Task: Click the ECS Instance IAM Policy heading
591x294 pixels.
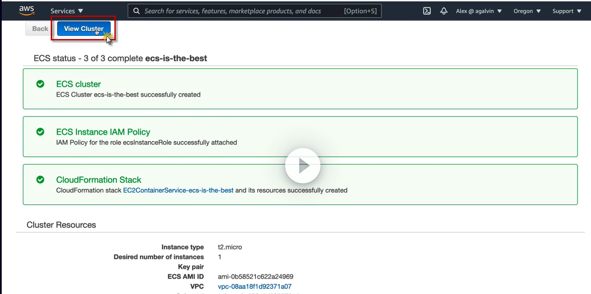Action: click(x=103, y=132)
